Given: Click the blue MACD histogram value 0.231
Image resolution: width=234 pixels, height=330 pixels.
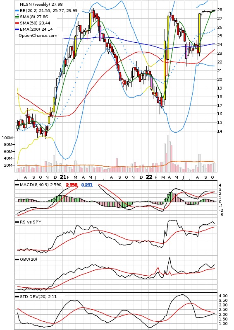Looking at the screenshot, I should point(87,185).
